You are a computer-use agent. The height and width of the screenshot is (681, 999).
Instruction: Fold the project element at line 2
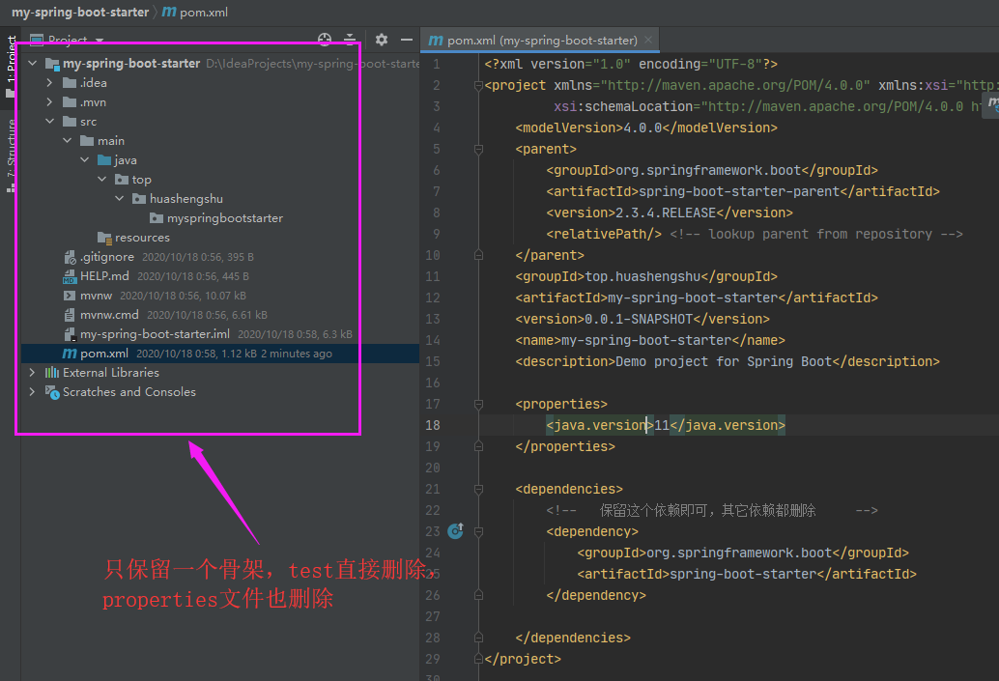[478, 85]
